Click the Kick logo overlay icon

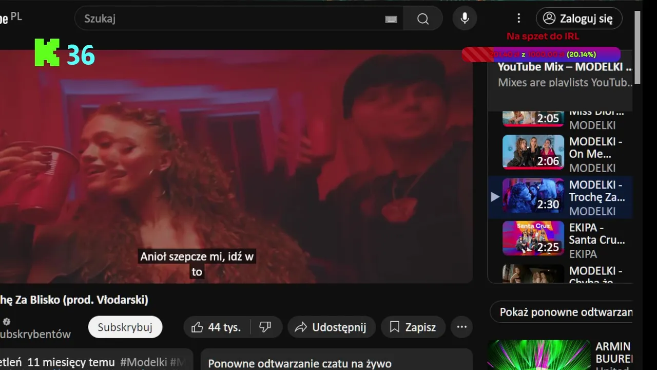[x=47, y=53]
